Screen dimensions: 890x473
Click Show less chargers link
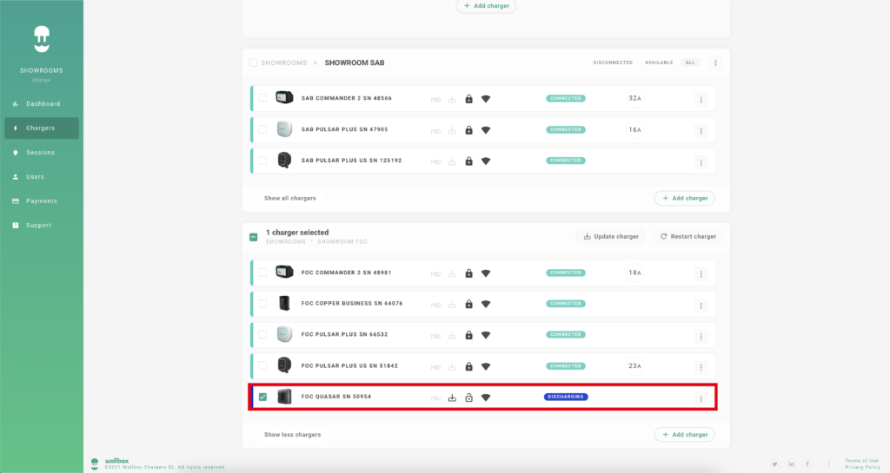[292, 435]
